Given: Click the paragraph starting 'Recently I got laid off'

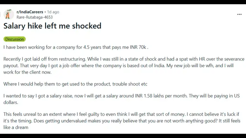Looking at the screenshot, I should tap(124, 65).
